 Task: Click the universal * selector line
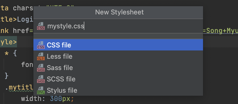(11, 54)
